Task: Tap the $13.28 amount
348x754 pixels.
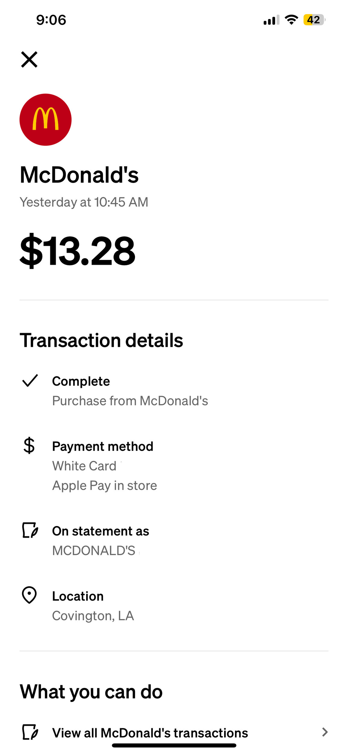Action: click(x=77, y=251)
